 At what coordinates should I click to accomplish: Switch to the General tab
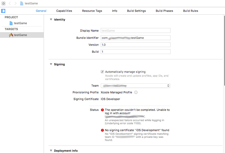pyautogui.click(x=41, y=11)
